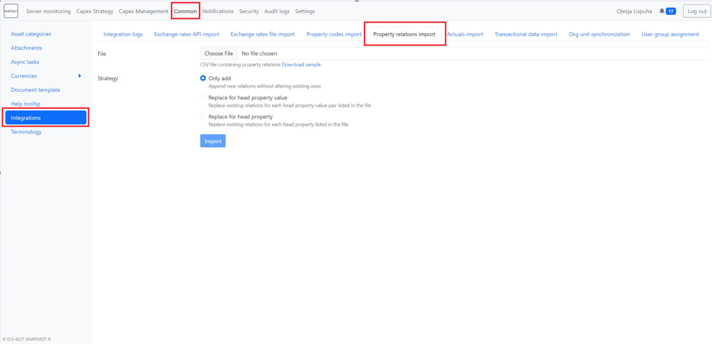
Task: Open Asset categories in the sidebar
Action: (31, 34)
